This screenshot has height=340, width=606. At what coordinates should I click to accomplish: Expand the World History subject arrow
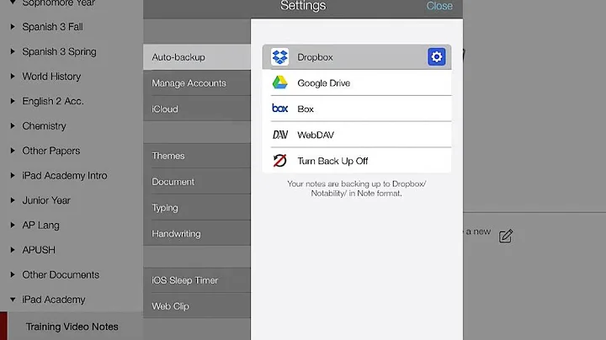coord(13,76)
